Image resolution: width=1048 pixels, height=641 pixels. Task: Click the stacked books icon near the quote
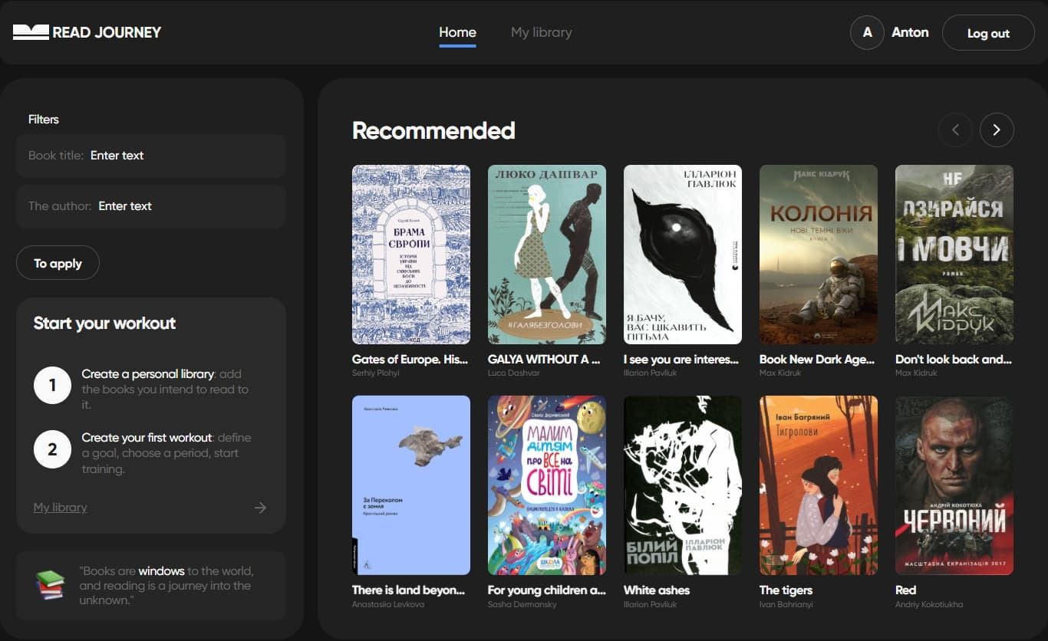click(x=50, y=586)
